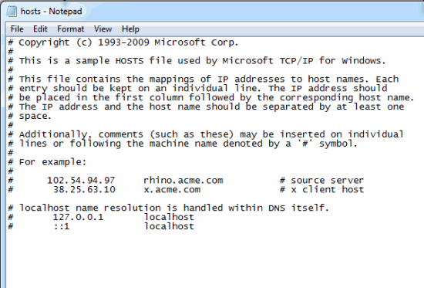Click the '# source server' comment
Viewport: 424px width, 288px height.
(x=321, y=181)
